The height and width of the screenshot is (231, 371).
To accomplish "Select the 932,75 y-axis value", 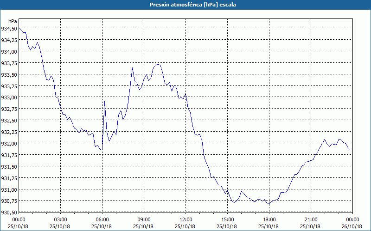I will point(9,109).
